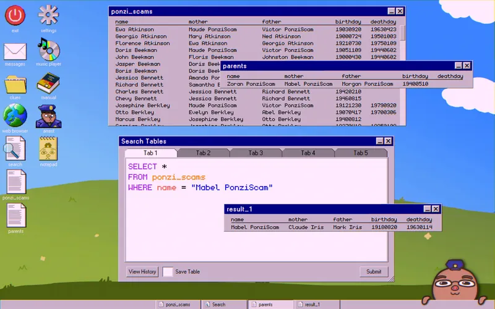Viewport: 495px width, 309px height.
Task: Select the John Beekman name cell
Action: tap(134, 57)
